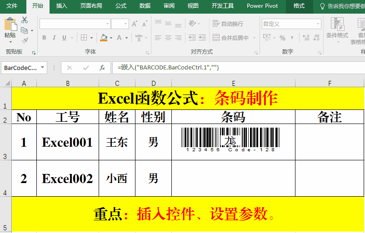Screen dimensions: 365x233
Task: Switch to the 开发工具 Developer tab
Action: point(223,6)
